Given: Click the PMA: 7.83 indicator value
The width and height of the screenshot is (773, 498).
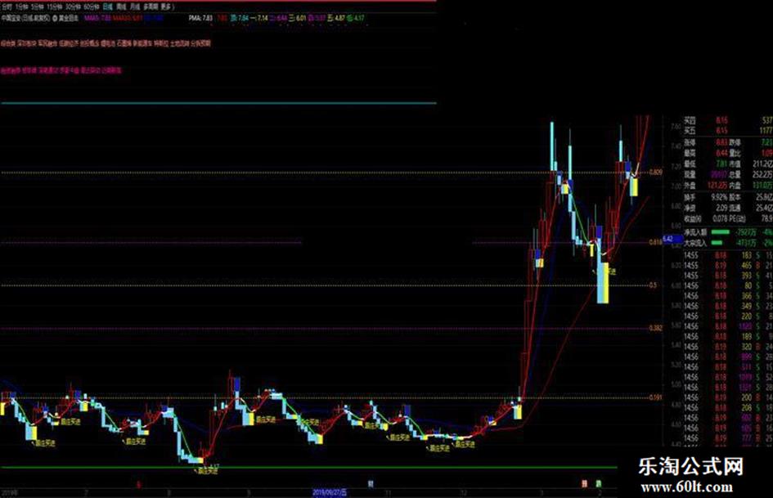Looking at the screenshot, I should click(200, 18).
